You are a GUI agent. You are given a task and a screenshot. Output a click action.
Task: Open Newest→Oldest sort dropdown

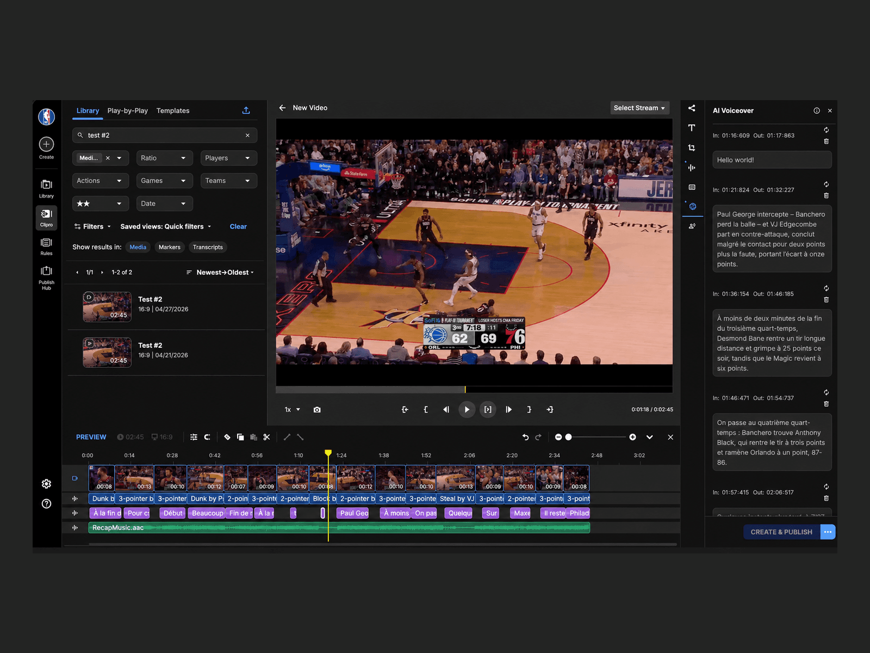(x=220, y=273)
